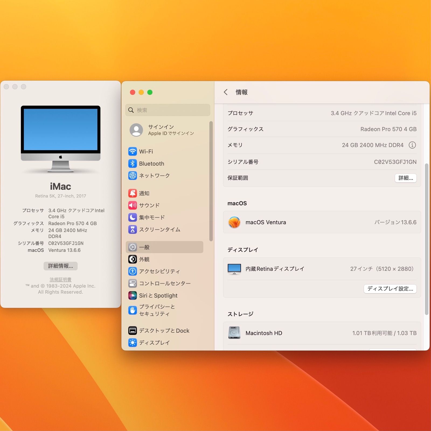
Task: Open 通知 bell icon in sidebar
Action: point(132,193)
